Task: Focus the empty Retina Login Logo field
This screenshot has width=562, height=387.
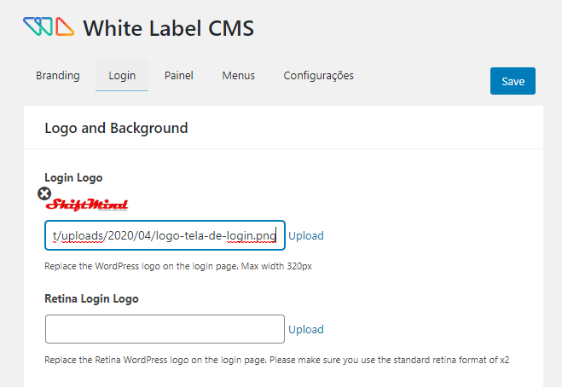Action: click(x=165, y=329)
